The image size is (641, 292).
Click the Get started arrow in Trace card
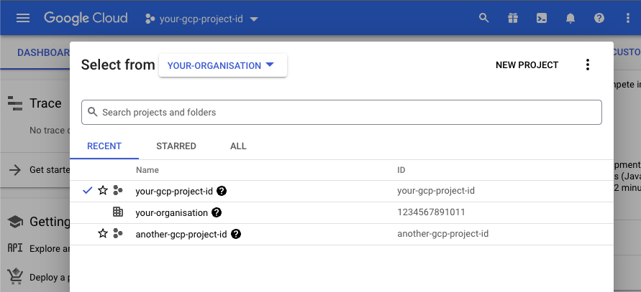pos(15,169)
